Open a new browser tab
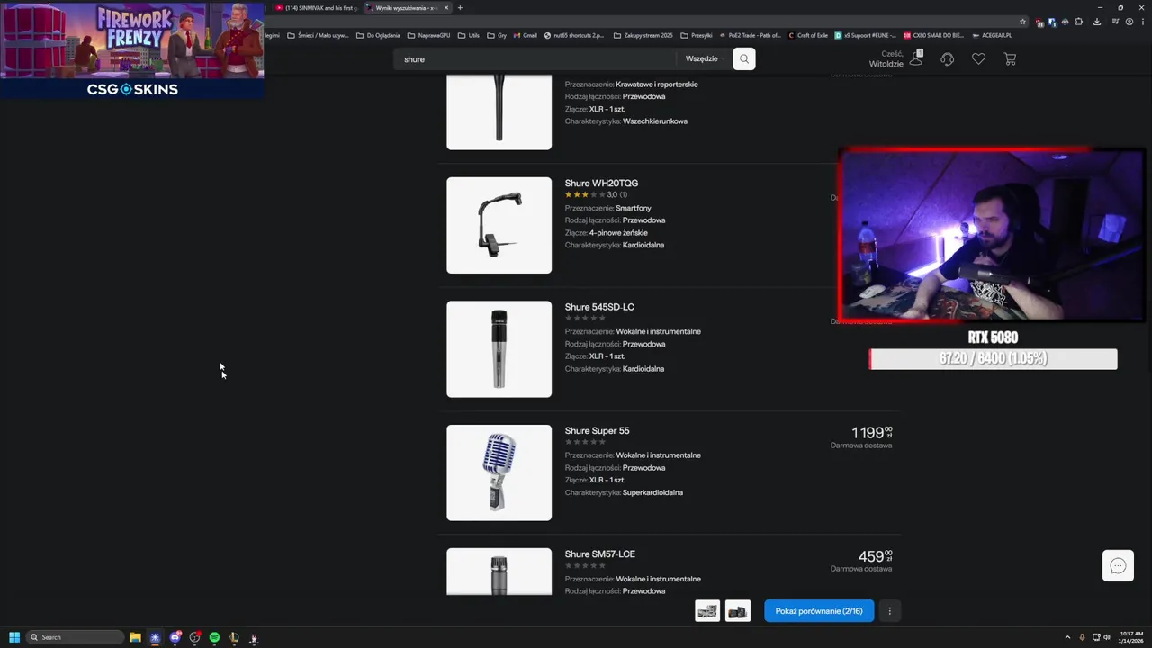1152x648 pixels. pos(460,8)
